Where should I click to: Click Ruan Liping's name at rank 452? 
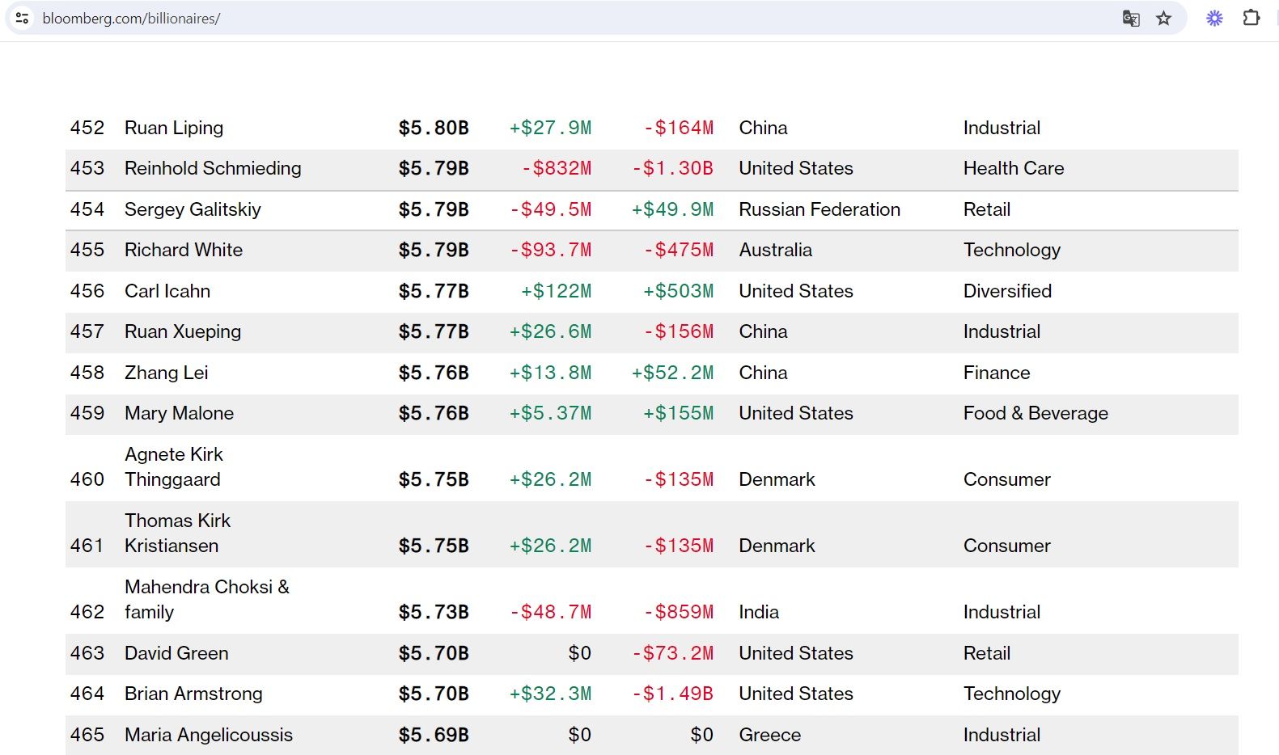point(174,128)
